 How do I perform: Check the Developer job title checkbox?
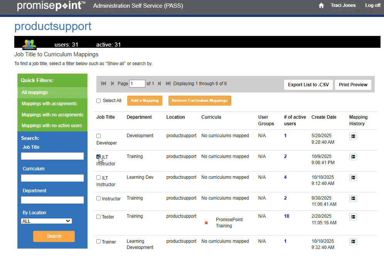click(99, 136)
